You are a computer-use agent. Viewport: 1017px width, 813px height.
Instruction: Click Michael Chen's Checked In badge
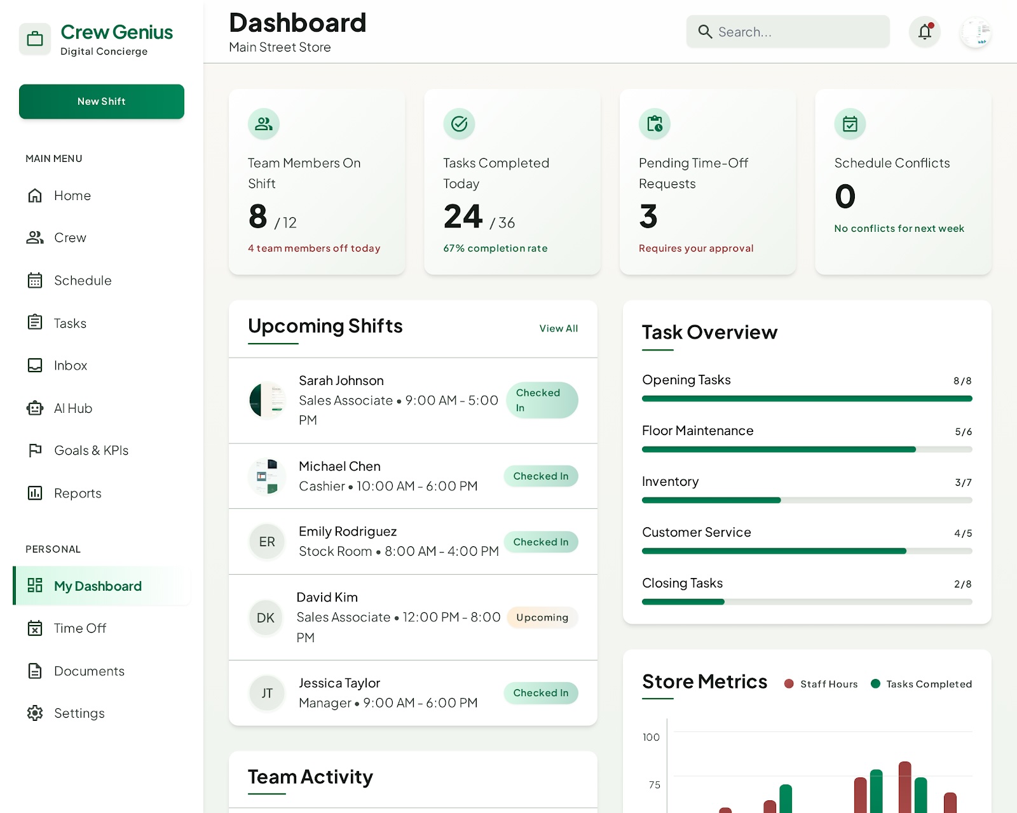click(x=541, y=476)
